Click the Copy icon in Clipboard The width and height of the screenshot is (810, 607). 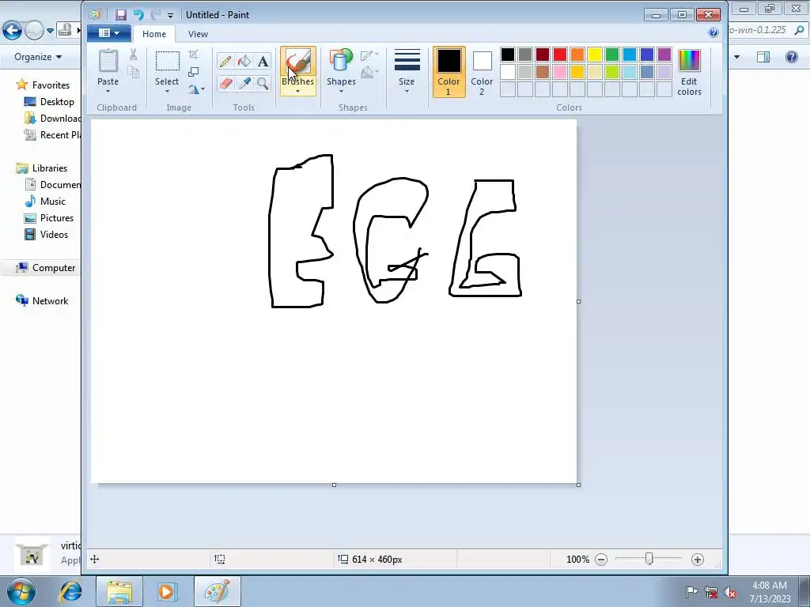tap(133, 72)
